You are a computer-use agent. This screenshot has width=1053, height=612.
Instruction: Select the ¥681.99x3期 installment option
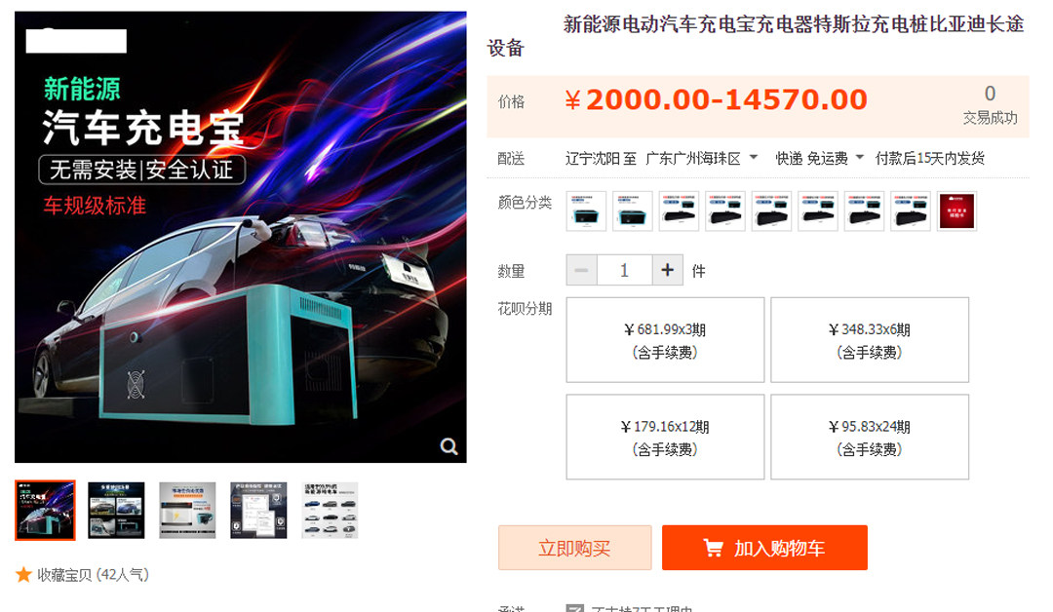coord(665,339)
